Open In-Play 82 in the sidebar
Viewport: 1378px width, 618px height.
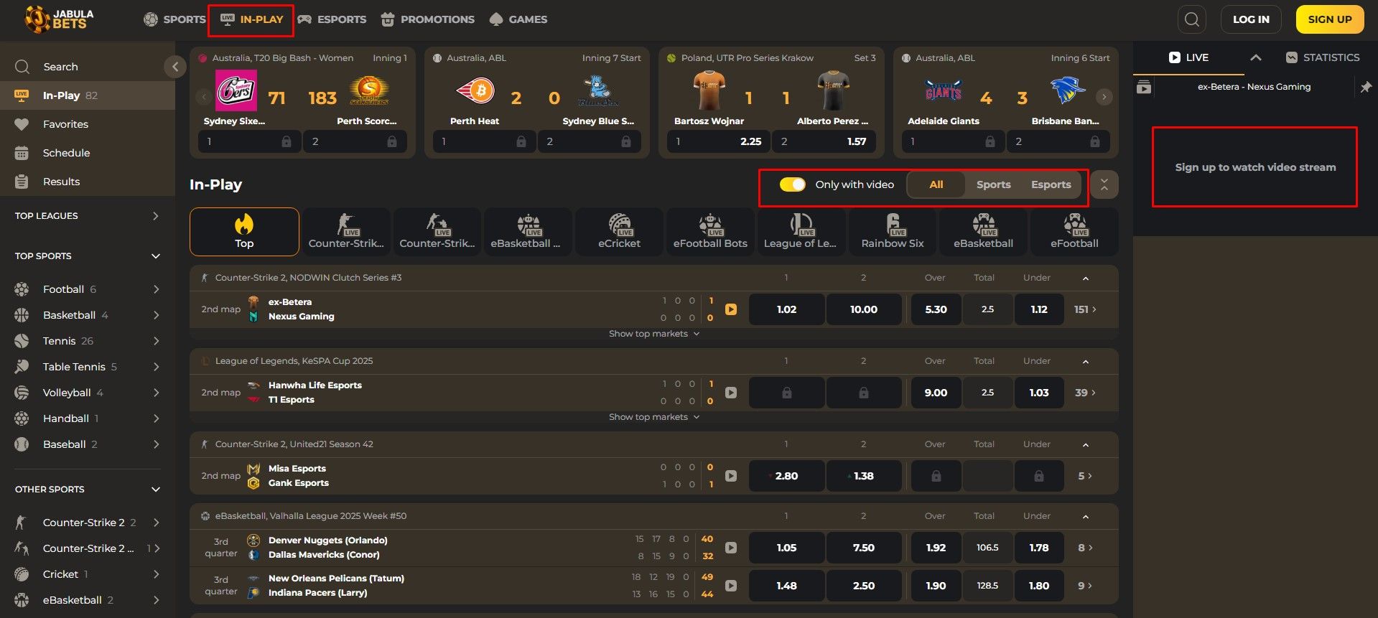click(x=88, y=95)
